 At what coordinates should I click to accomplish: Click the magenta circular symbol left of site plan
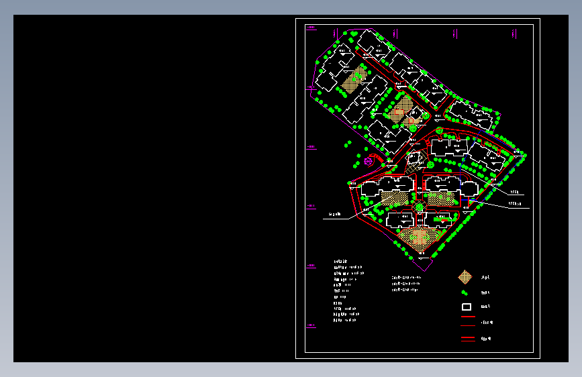coord(369,162)
